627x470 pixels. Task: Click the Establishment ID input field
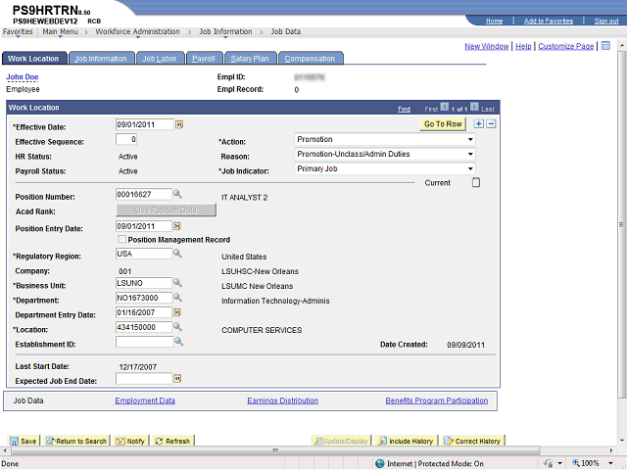144,342
